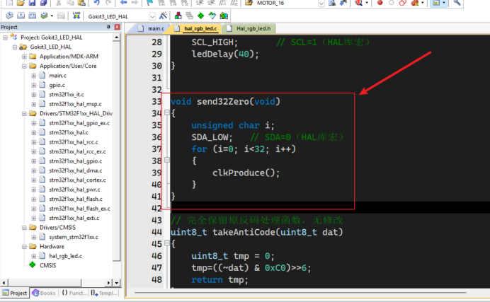Pin the Project panel using pushpin icon
The image size is (490, 302).
[108, 27]
